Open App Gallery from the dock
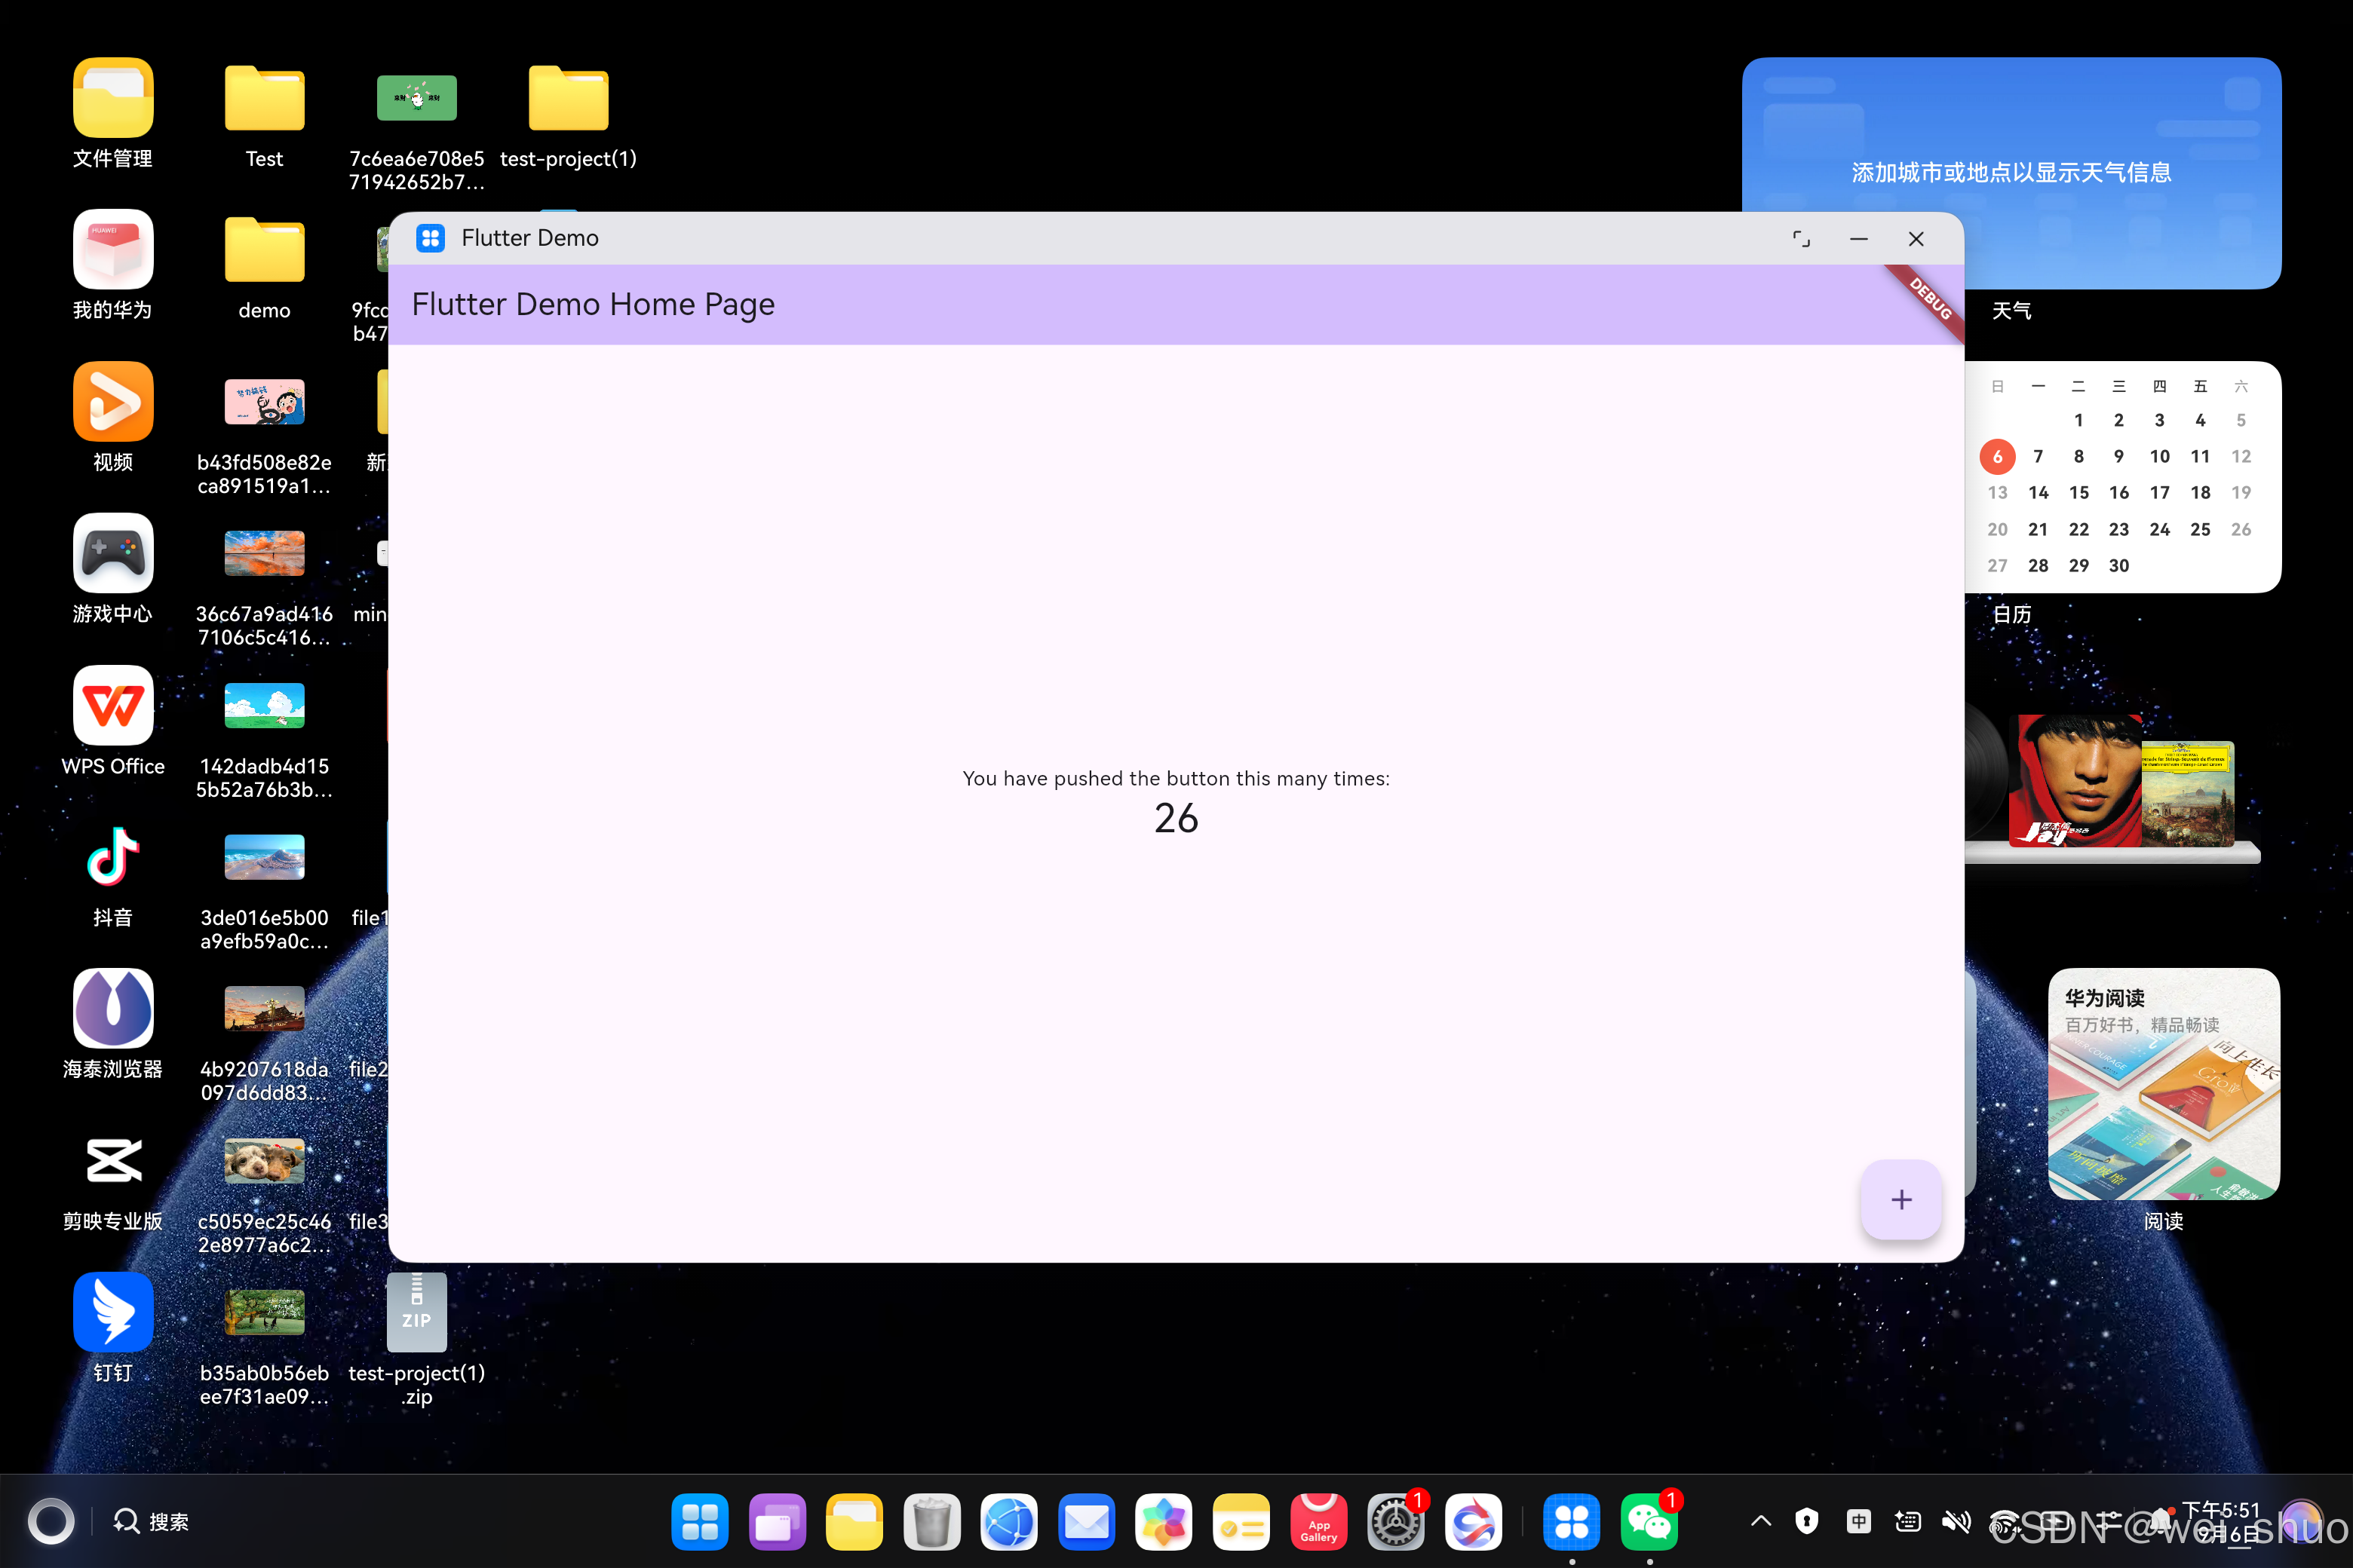This screenshot has height=1568, width=2353. [1318, 1521]
